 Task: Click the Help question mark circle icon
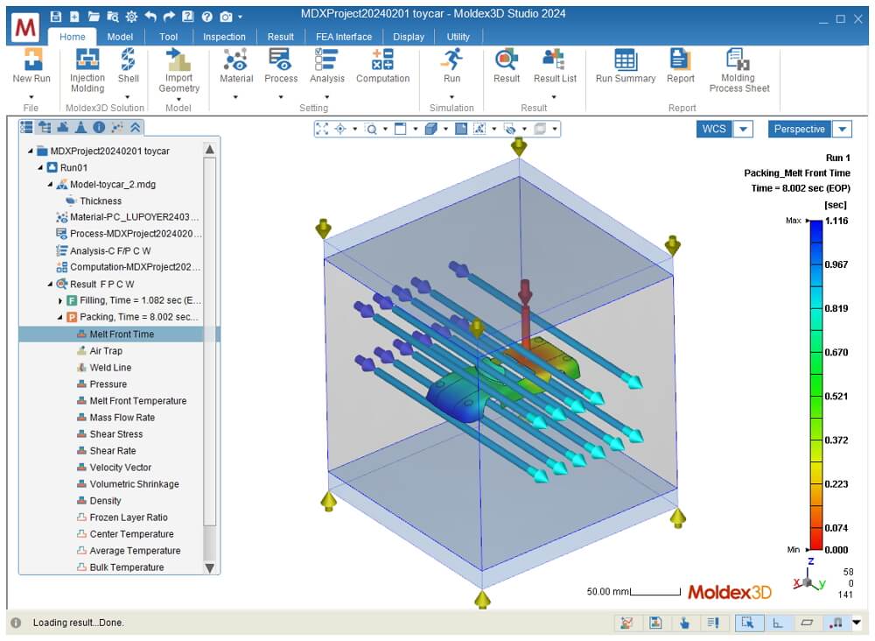coord(207,16)
